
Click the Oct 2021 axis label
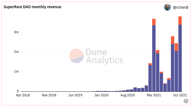180,95
